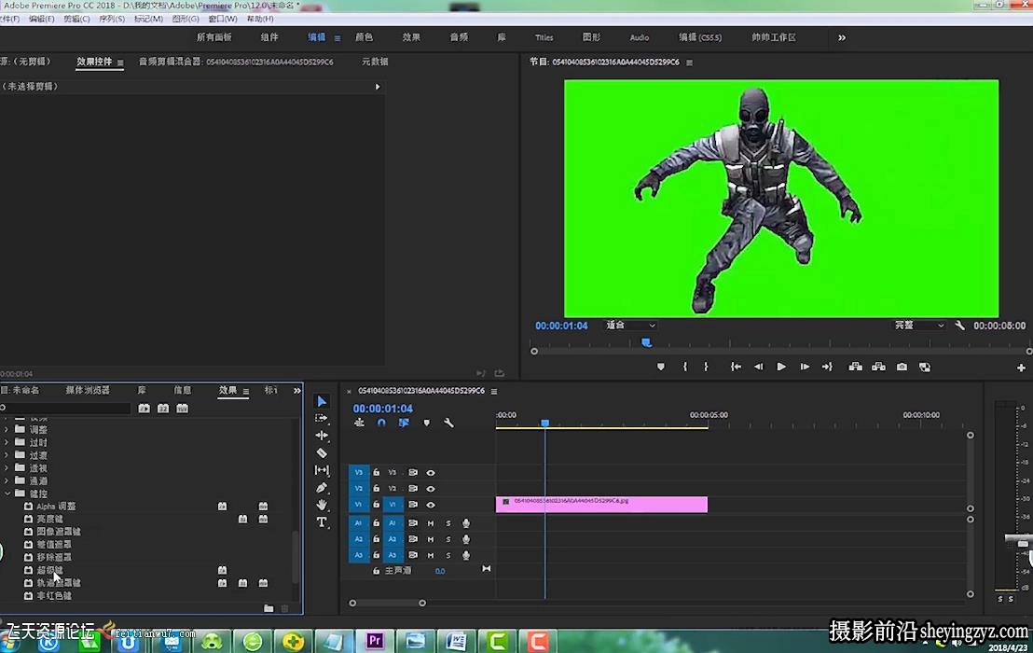Select the Type tool

click(x=322, y=522)
